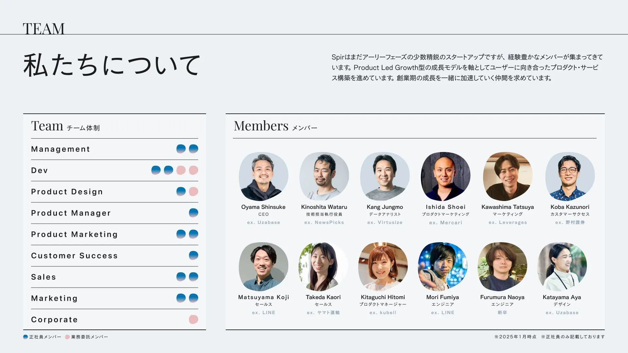
Task: Click the ※2025年1月時点 footnote
Action: tap(515, 337)
